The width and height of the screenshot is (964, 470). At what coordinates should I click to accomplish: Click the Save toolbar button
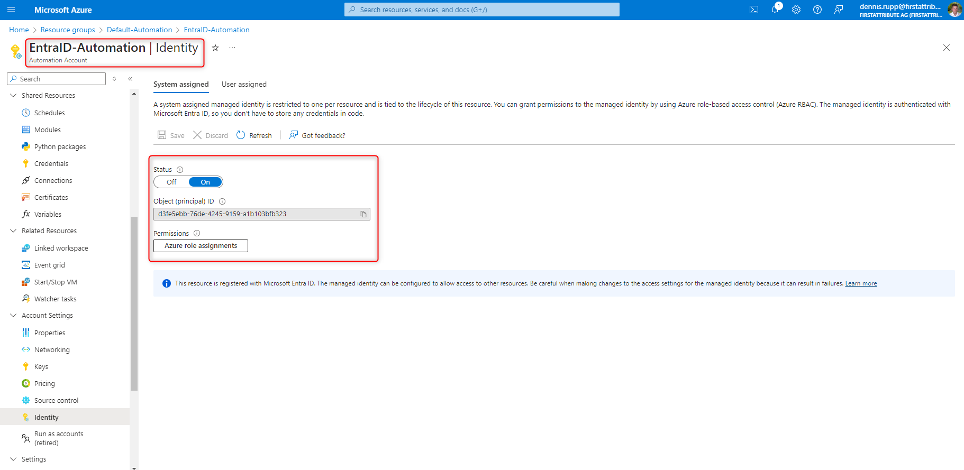tap(171, 135)
